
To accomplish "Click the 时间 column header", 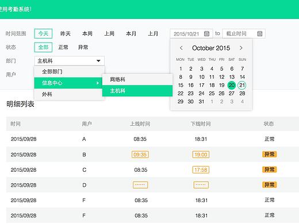I will click(16, 124).
